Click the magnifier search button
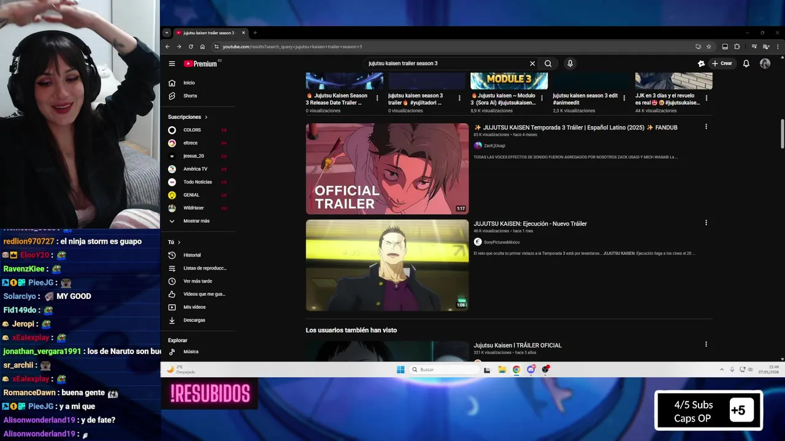The height and width of the screenshot is (441, 785). coord(548,64)
